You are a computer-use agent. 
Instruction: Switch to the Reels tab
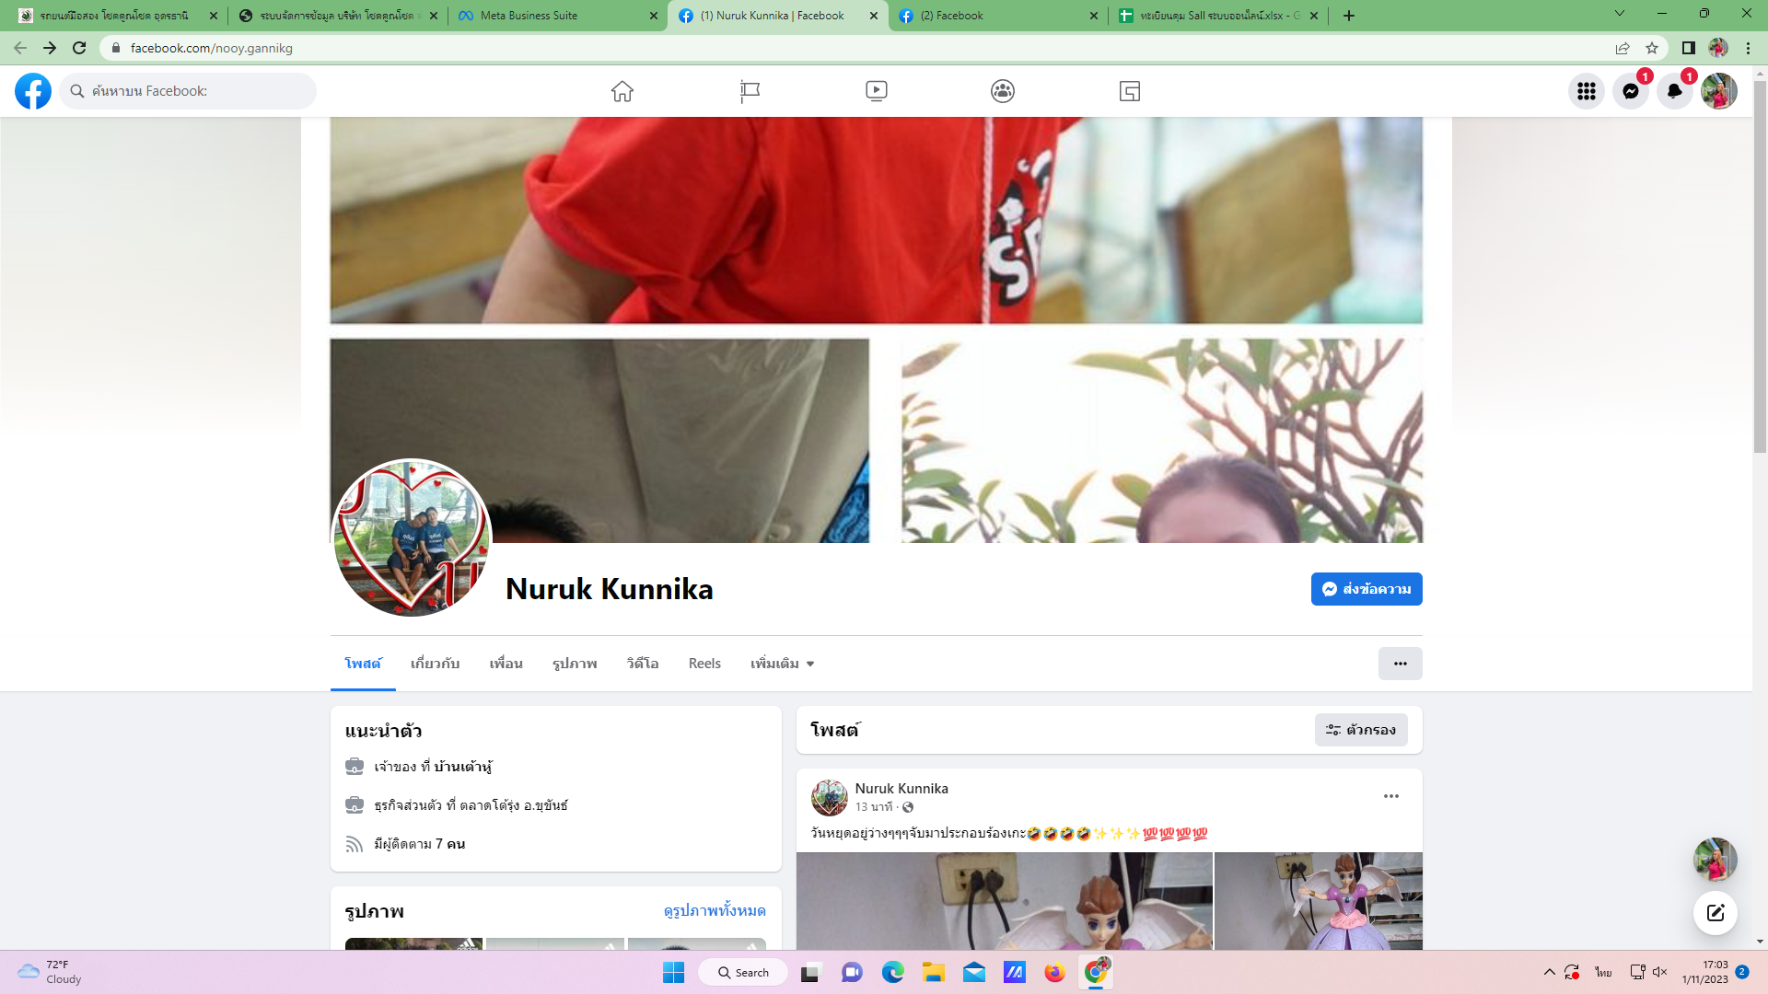click(704, 664)
